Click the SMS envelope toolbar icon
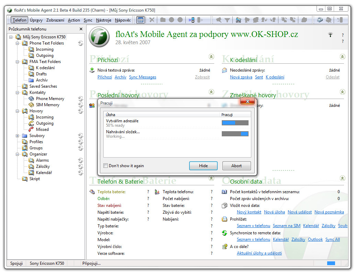 pyautogui.click(x=238, y=20)
